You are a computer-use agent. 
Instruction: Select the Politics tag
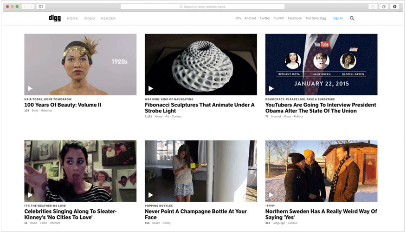(298, 117)
